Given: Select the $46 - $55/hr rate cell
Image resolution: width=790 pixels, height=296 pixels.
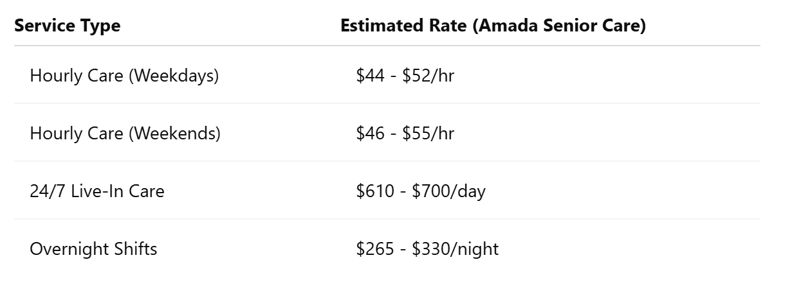Looking at the screenshot, I should tap(405, 134).
